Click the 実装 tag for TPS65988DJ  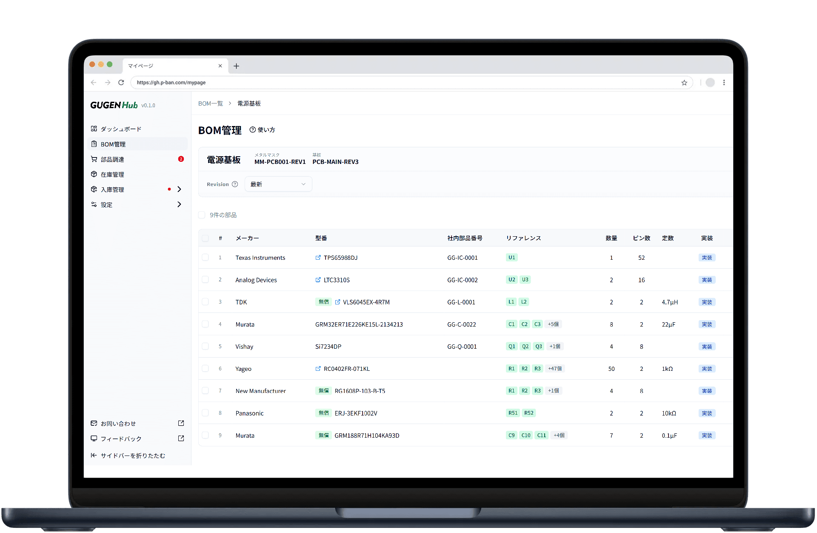point(707,258)
